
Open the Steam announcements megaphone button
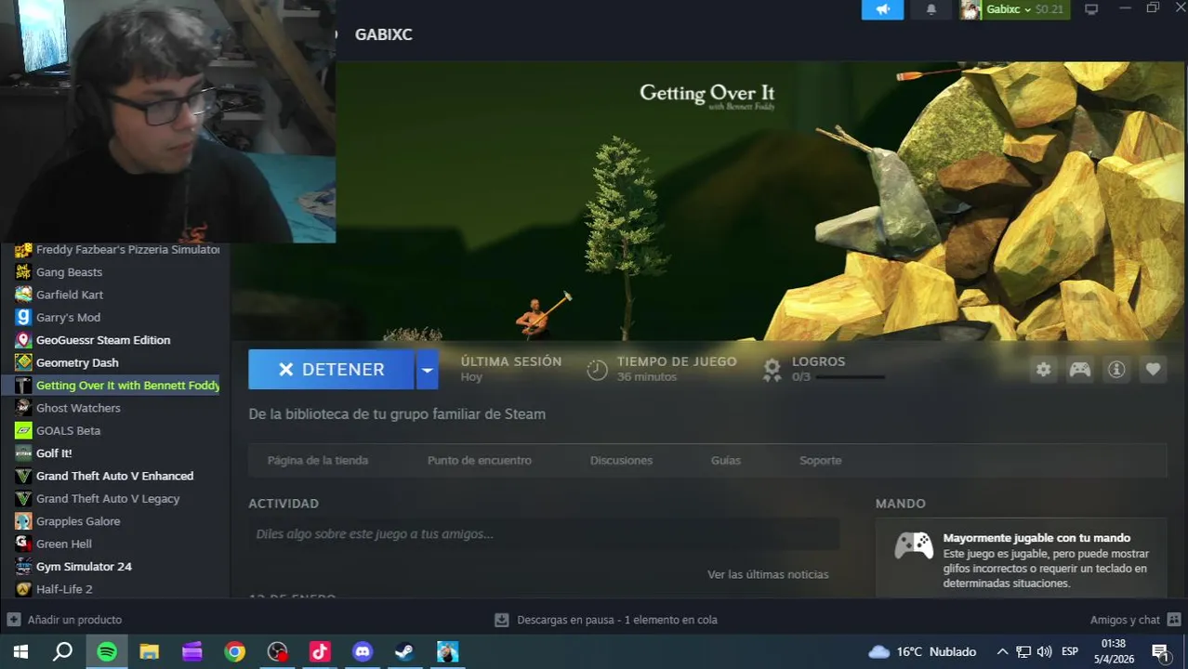882,9
